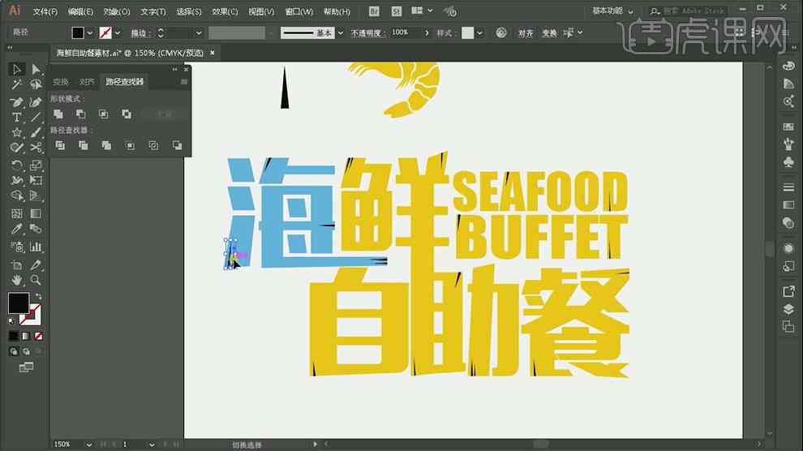Activate the Slice tool
803x451 pixels.
click(36, 264)
